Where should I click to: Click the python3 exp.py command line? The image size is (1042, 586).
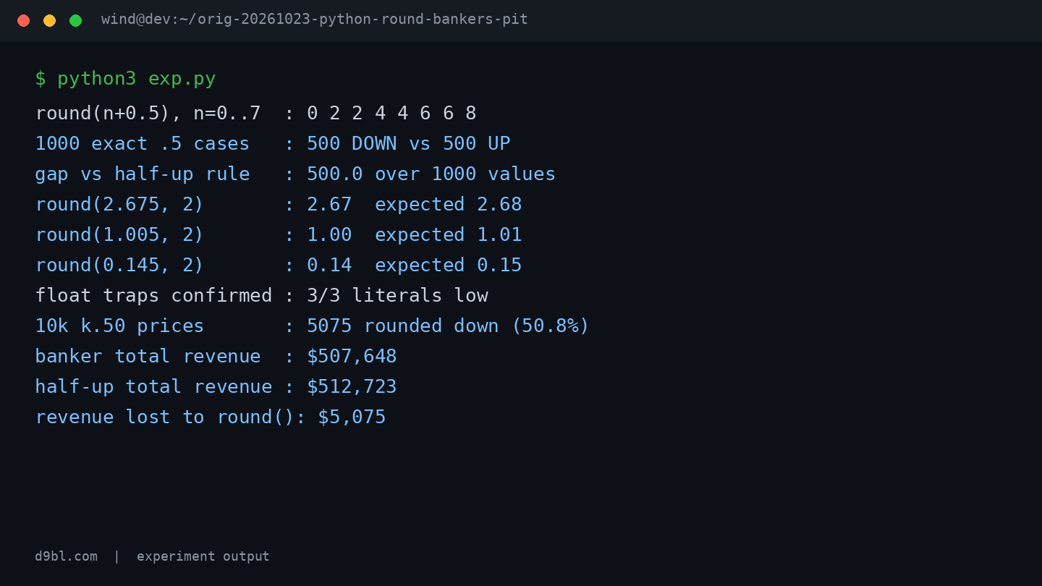tap(125, 79)
